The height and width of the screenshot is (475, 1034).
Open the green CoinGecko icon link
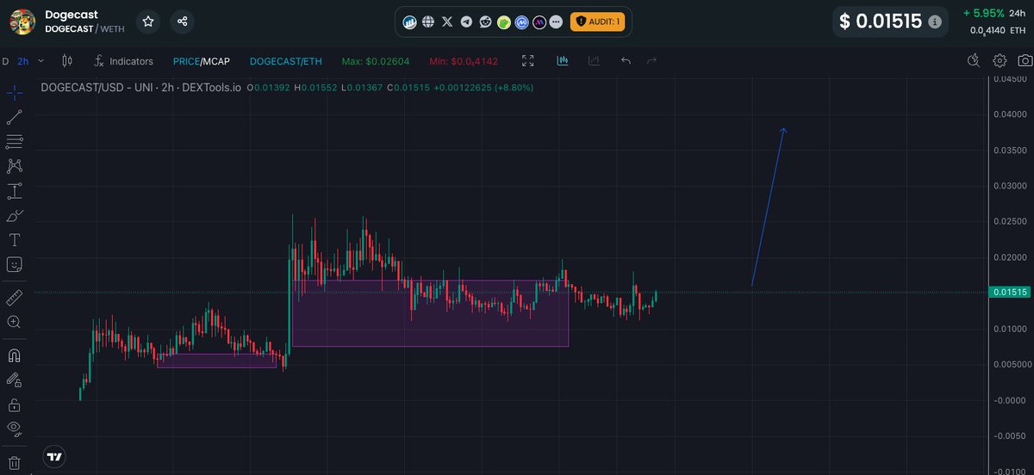point(504,22)
